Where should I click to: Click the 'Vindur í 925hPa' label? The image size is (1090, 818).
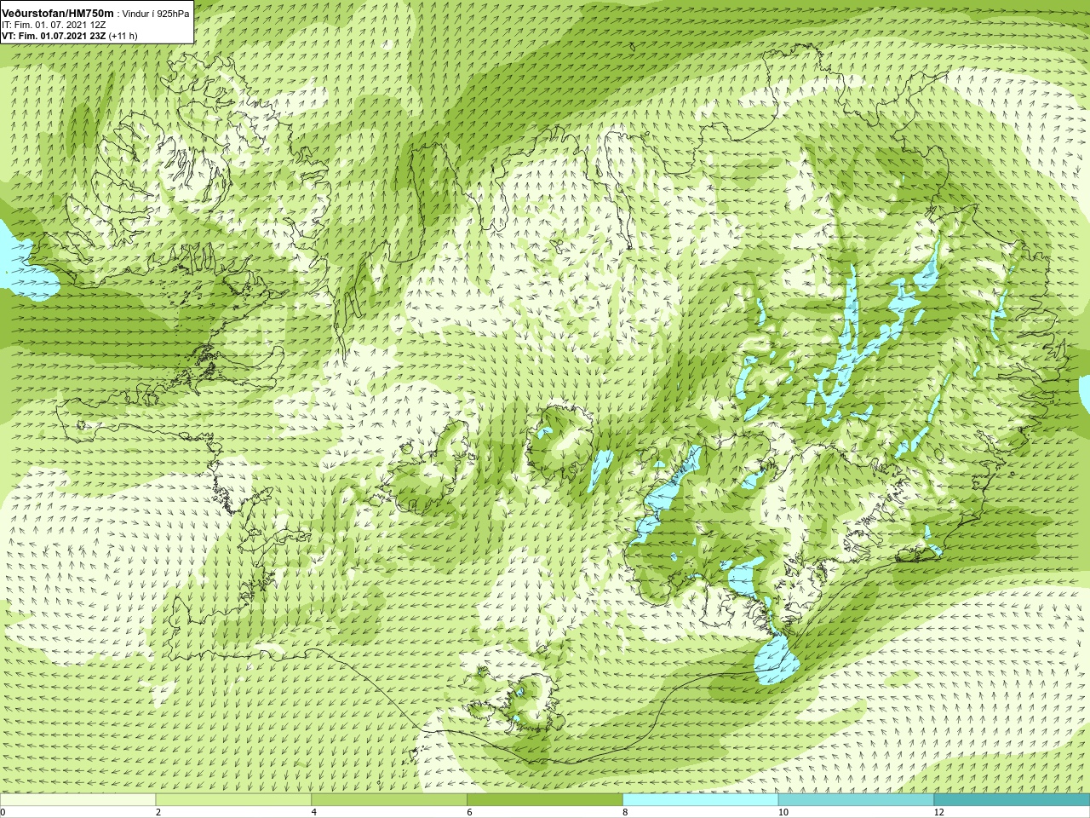point(156,14)
